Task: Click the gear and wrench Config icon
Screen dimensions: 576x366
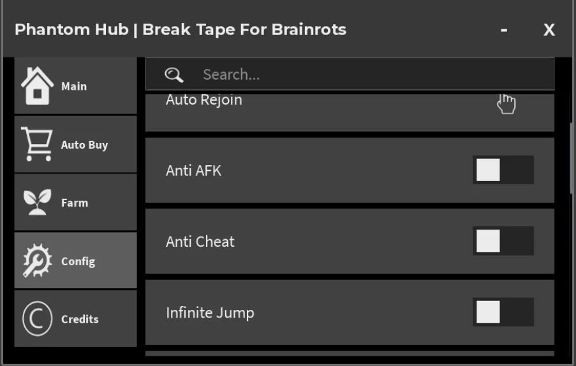Action: coord(37,260)
